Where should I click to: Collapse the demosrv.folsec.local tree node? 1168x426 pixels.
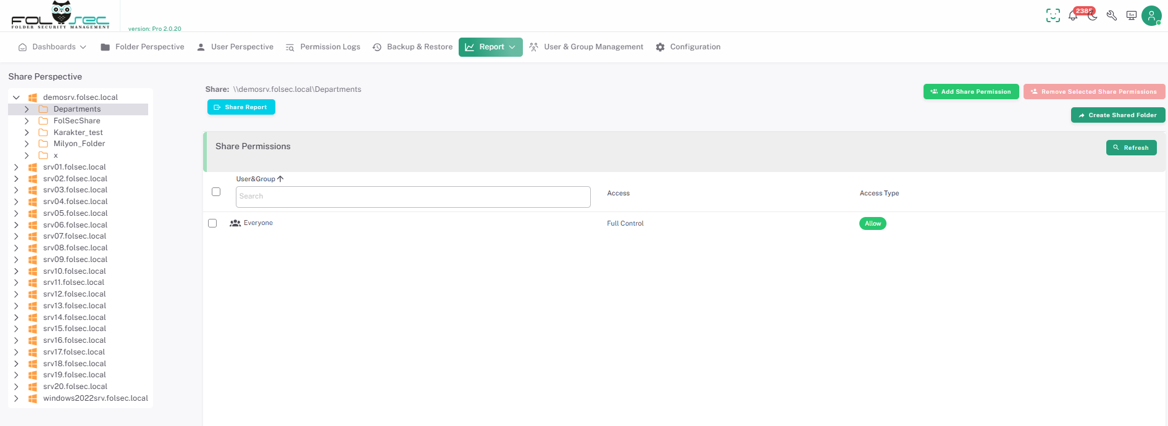tap(17, 97)
